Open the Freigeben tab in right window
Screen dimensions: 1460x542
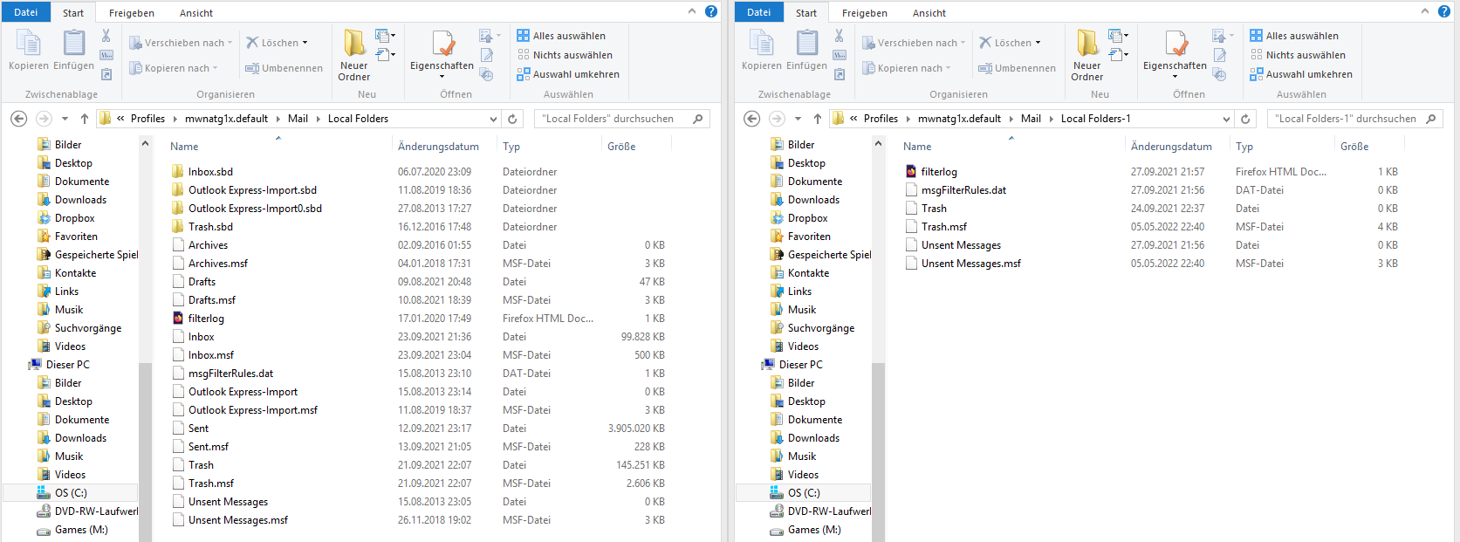[864, 13]
